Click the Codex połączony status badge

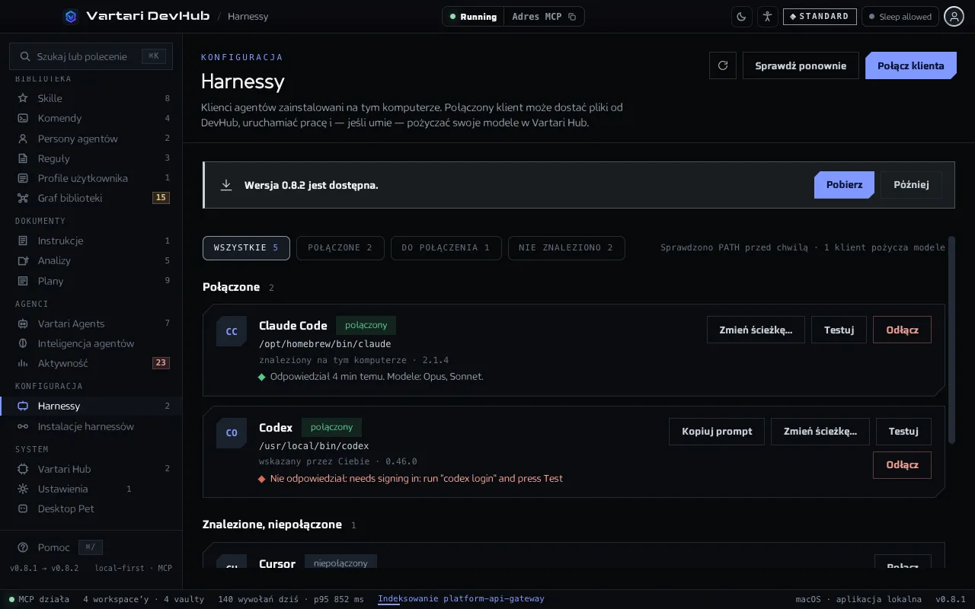coord(331,427)
